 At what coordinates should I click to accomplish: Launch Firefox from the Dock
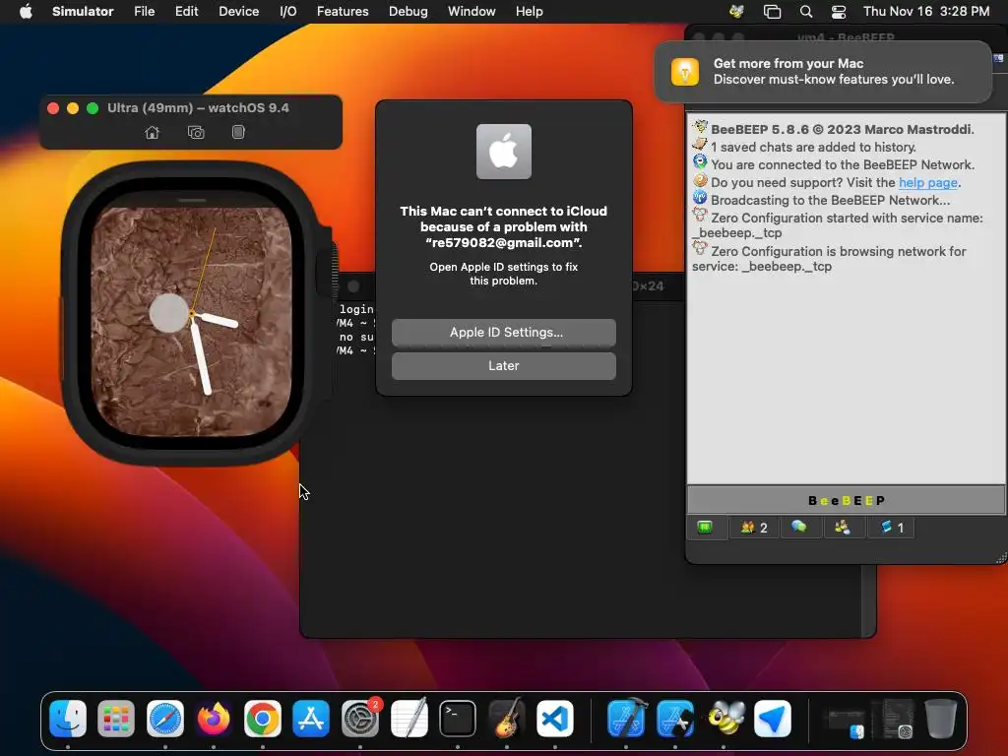[x=214, y=718]
